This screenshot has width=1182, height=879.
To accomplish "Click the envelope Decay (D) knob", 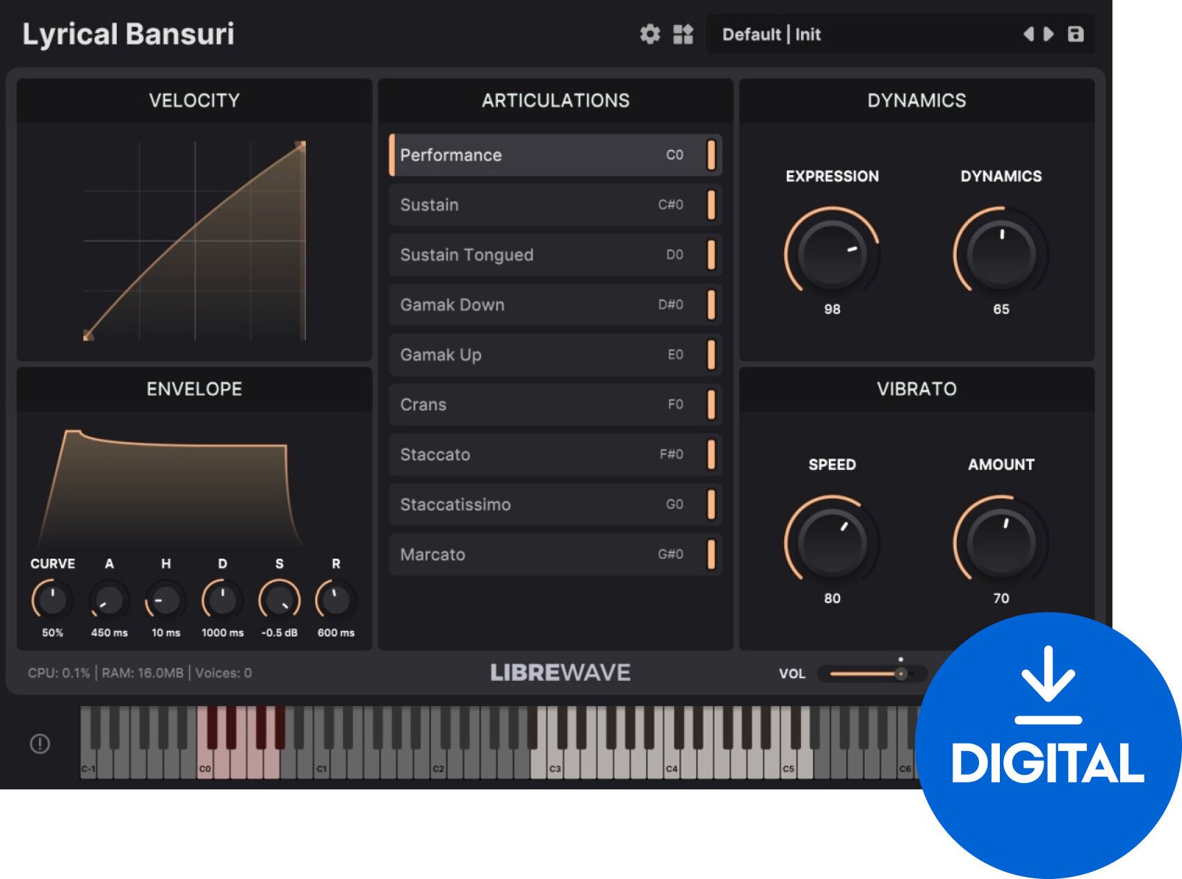I will (x=222, y=600).
